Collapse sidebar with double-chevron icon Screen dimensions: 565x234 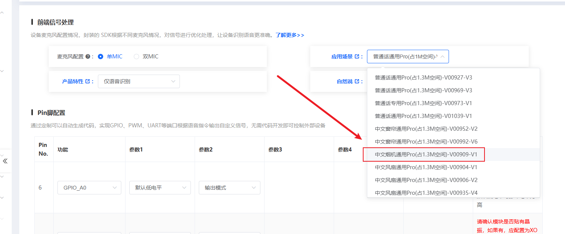click(5, 161)
